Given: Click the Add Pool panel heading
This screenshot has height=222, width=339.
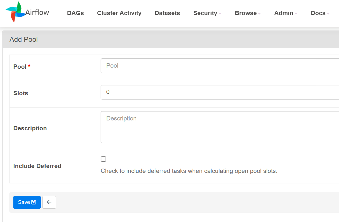Looking at the screenshot, I should [x=24, y=39].
